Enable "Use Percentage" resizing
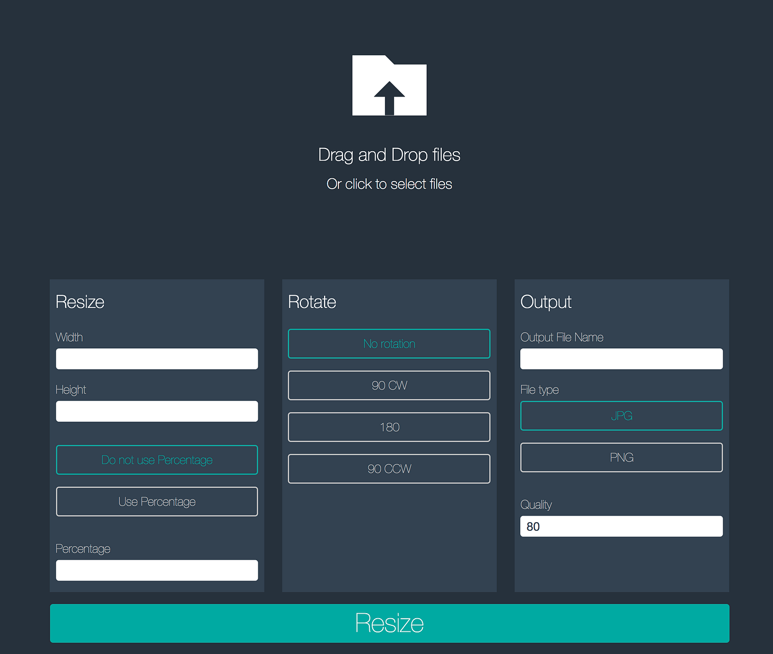Image resolution: width=773 pixels, height=654 pixels. click(156, 502)
